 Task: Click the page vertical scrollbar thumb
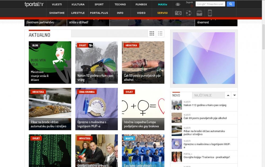coord(263,36)
